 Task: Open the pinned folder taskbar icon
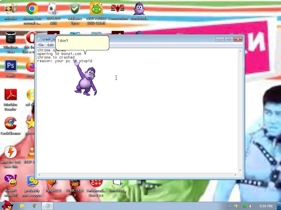tap(22, 206)
